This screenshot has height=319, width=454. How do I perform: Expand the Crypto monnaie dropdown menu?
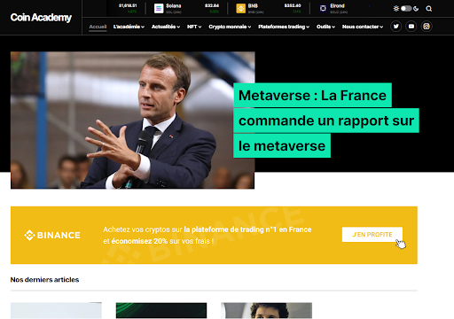click(x=230, y=27)
